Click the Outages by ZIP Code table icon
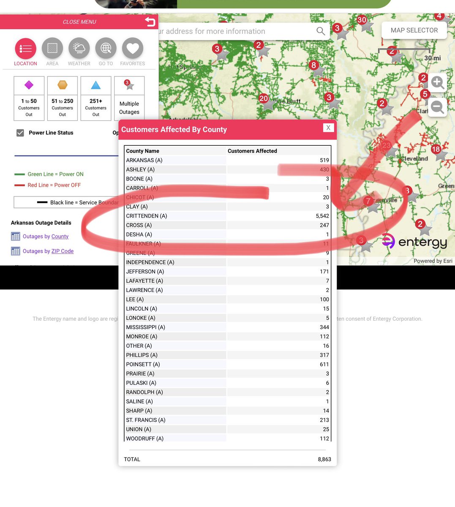The image size is (455, 507). (16, 251)
